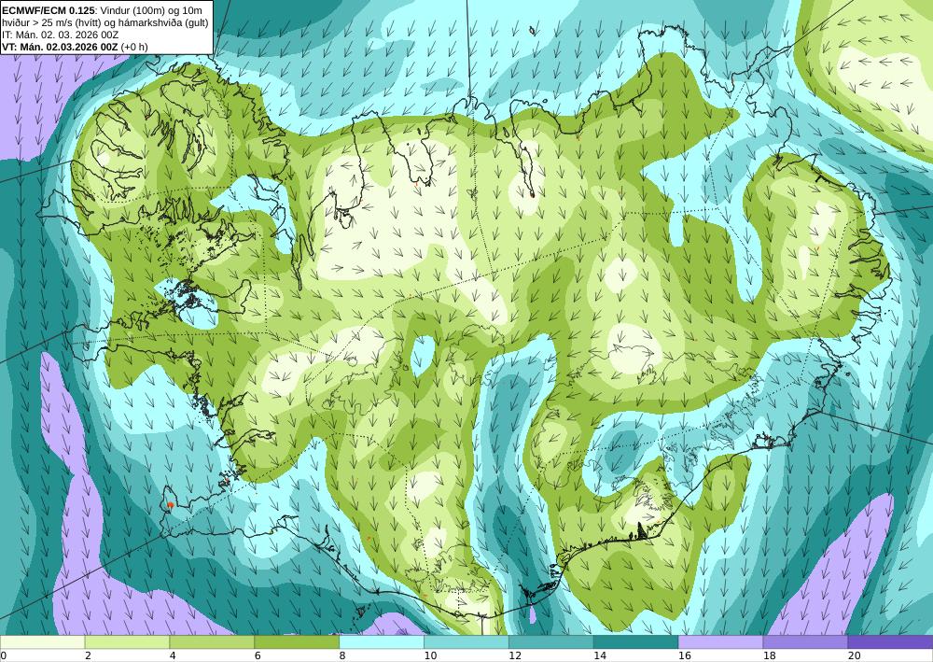The width and height of the screenshot is (933, 662).
Task: Click the light cyan 8–10 m/s legend swatch
Action: coord(382,642)
